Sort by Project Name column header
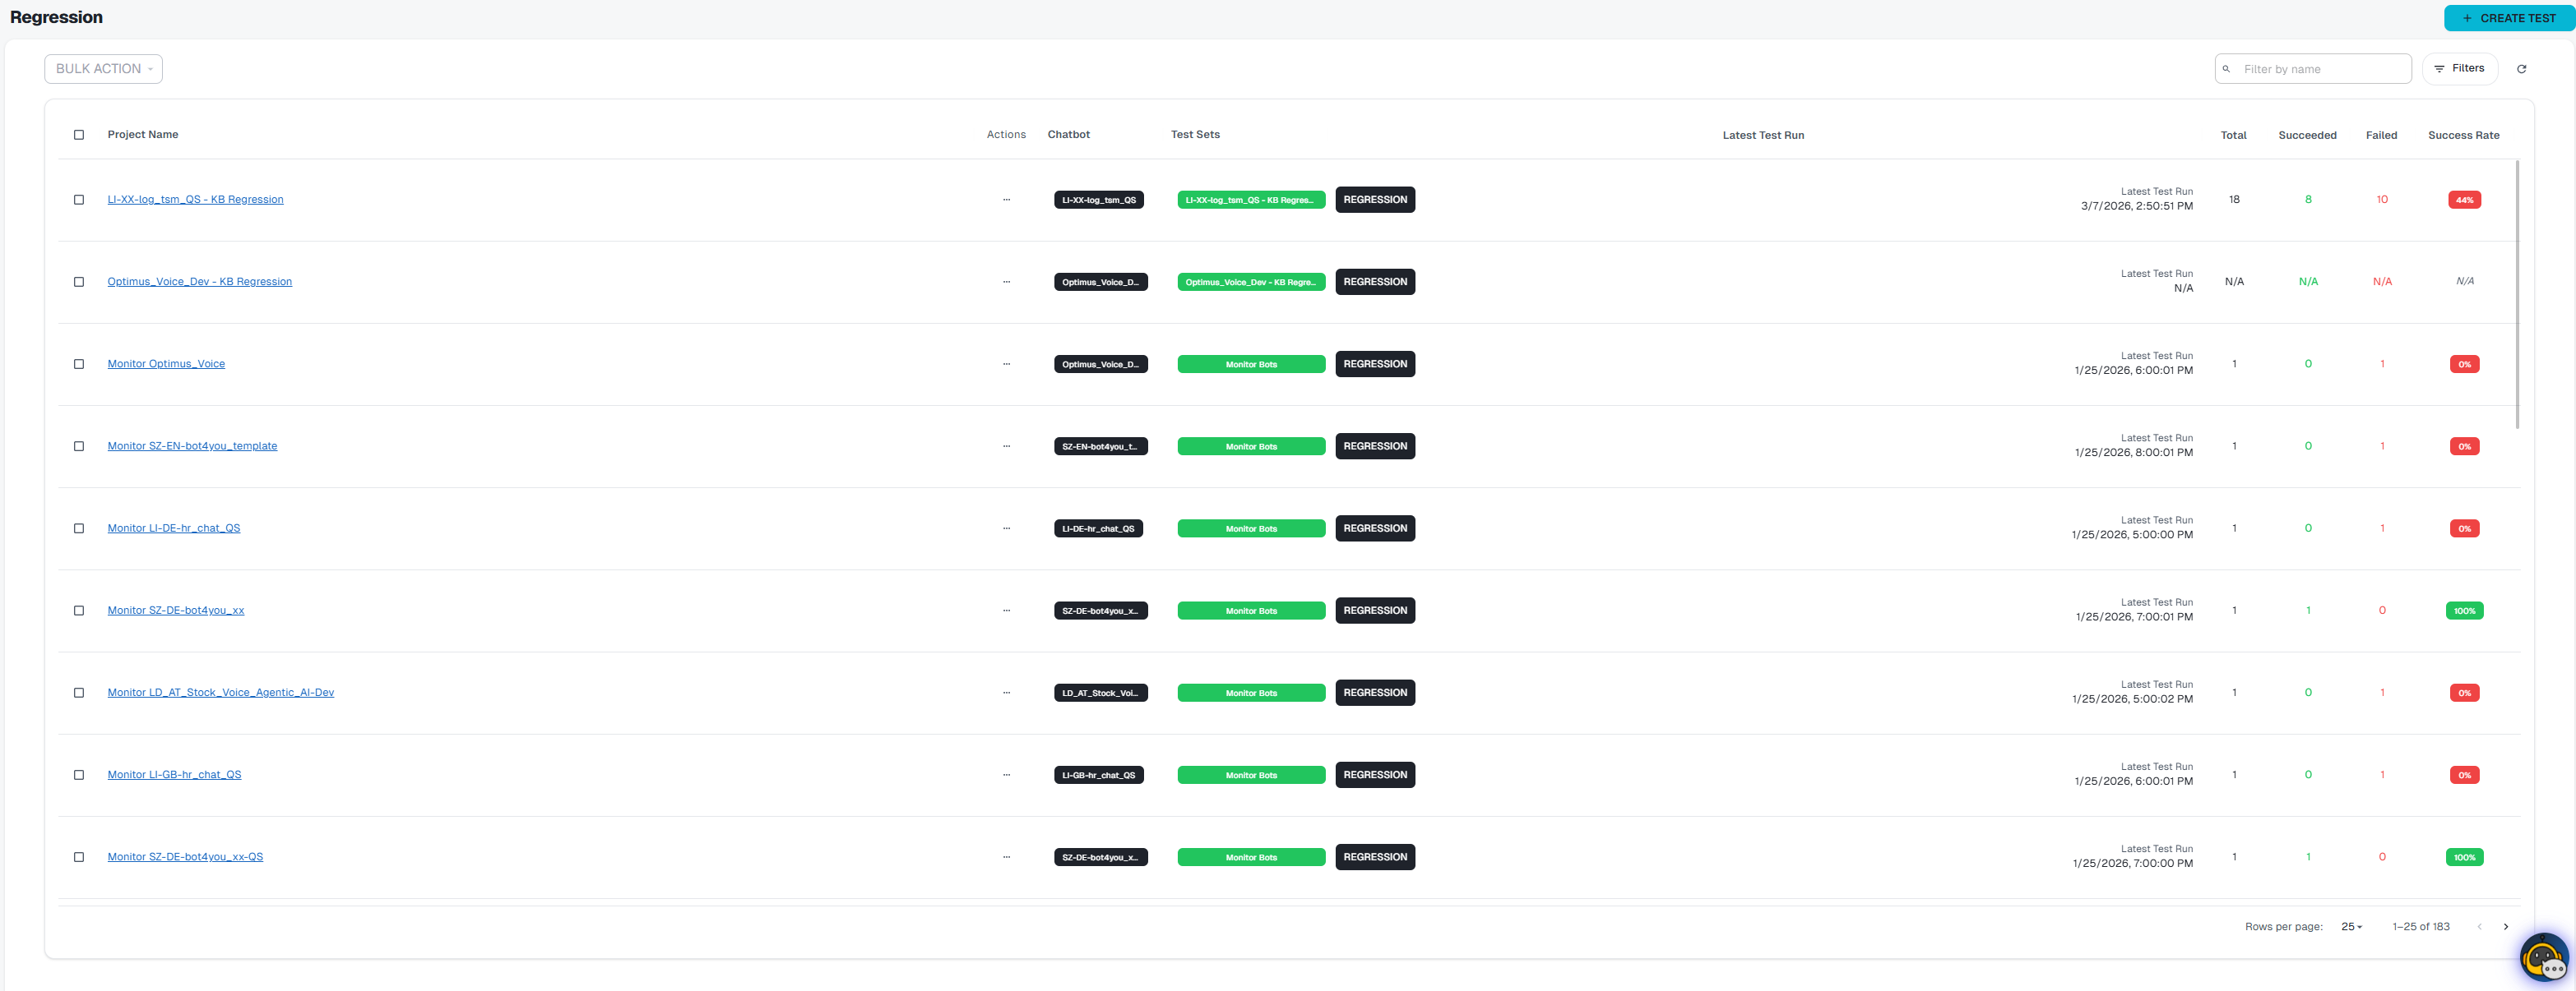 tap(143, 135)
